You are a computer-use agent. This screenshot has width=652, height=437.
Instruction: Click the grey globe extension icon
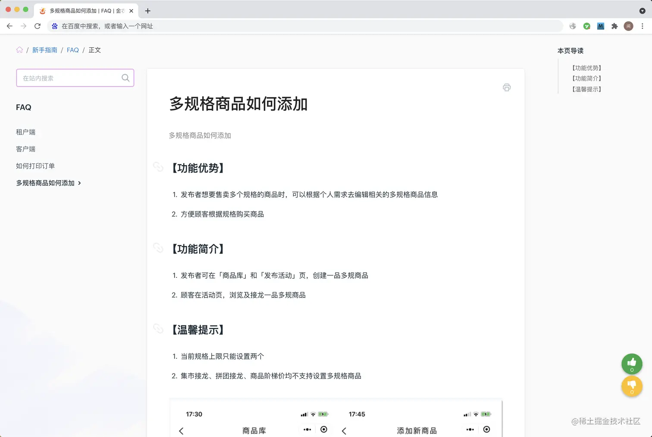point(573,26)
